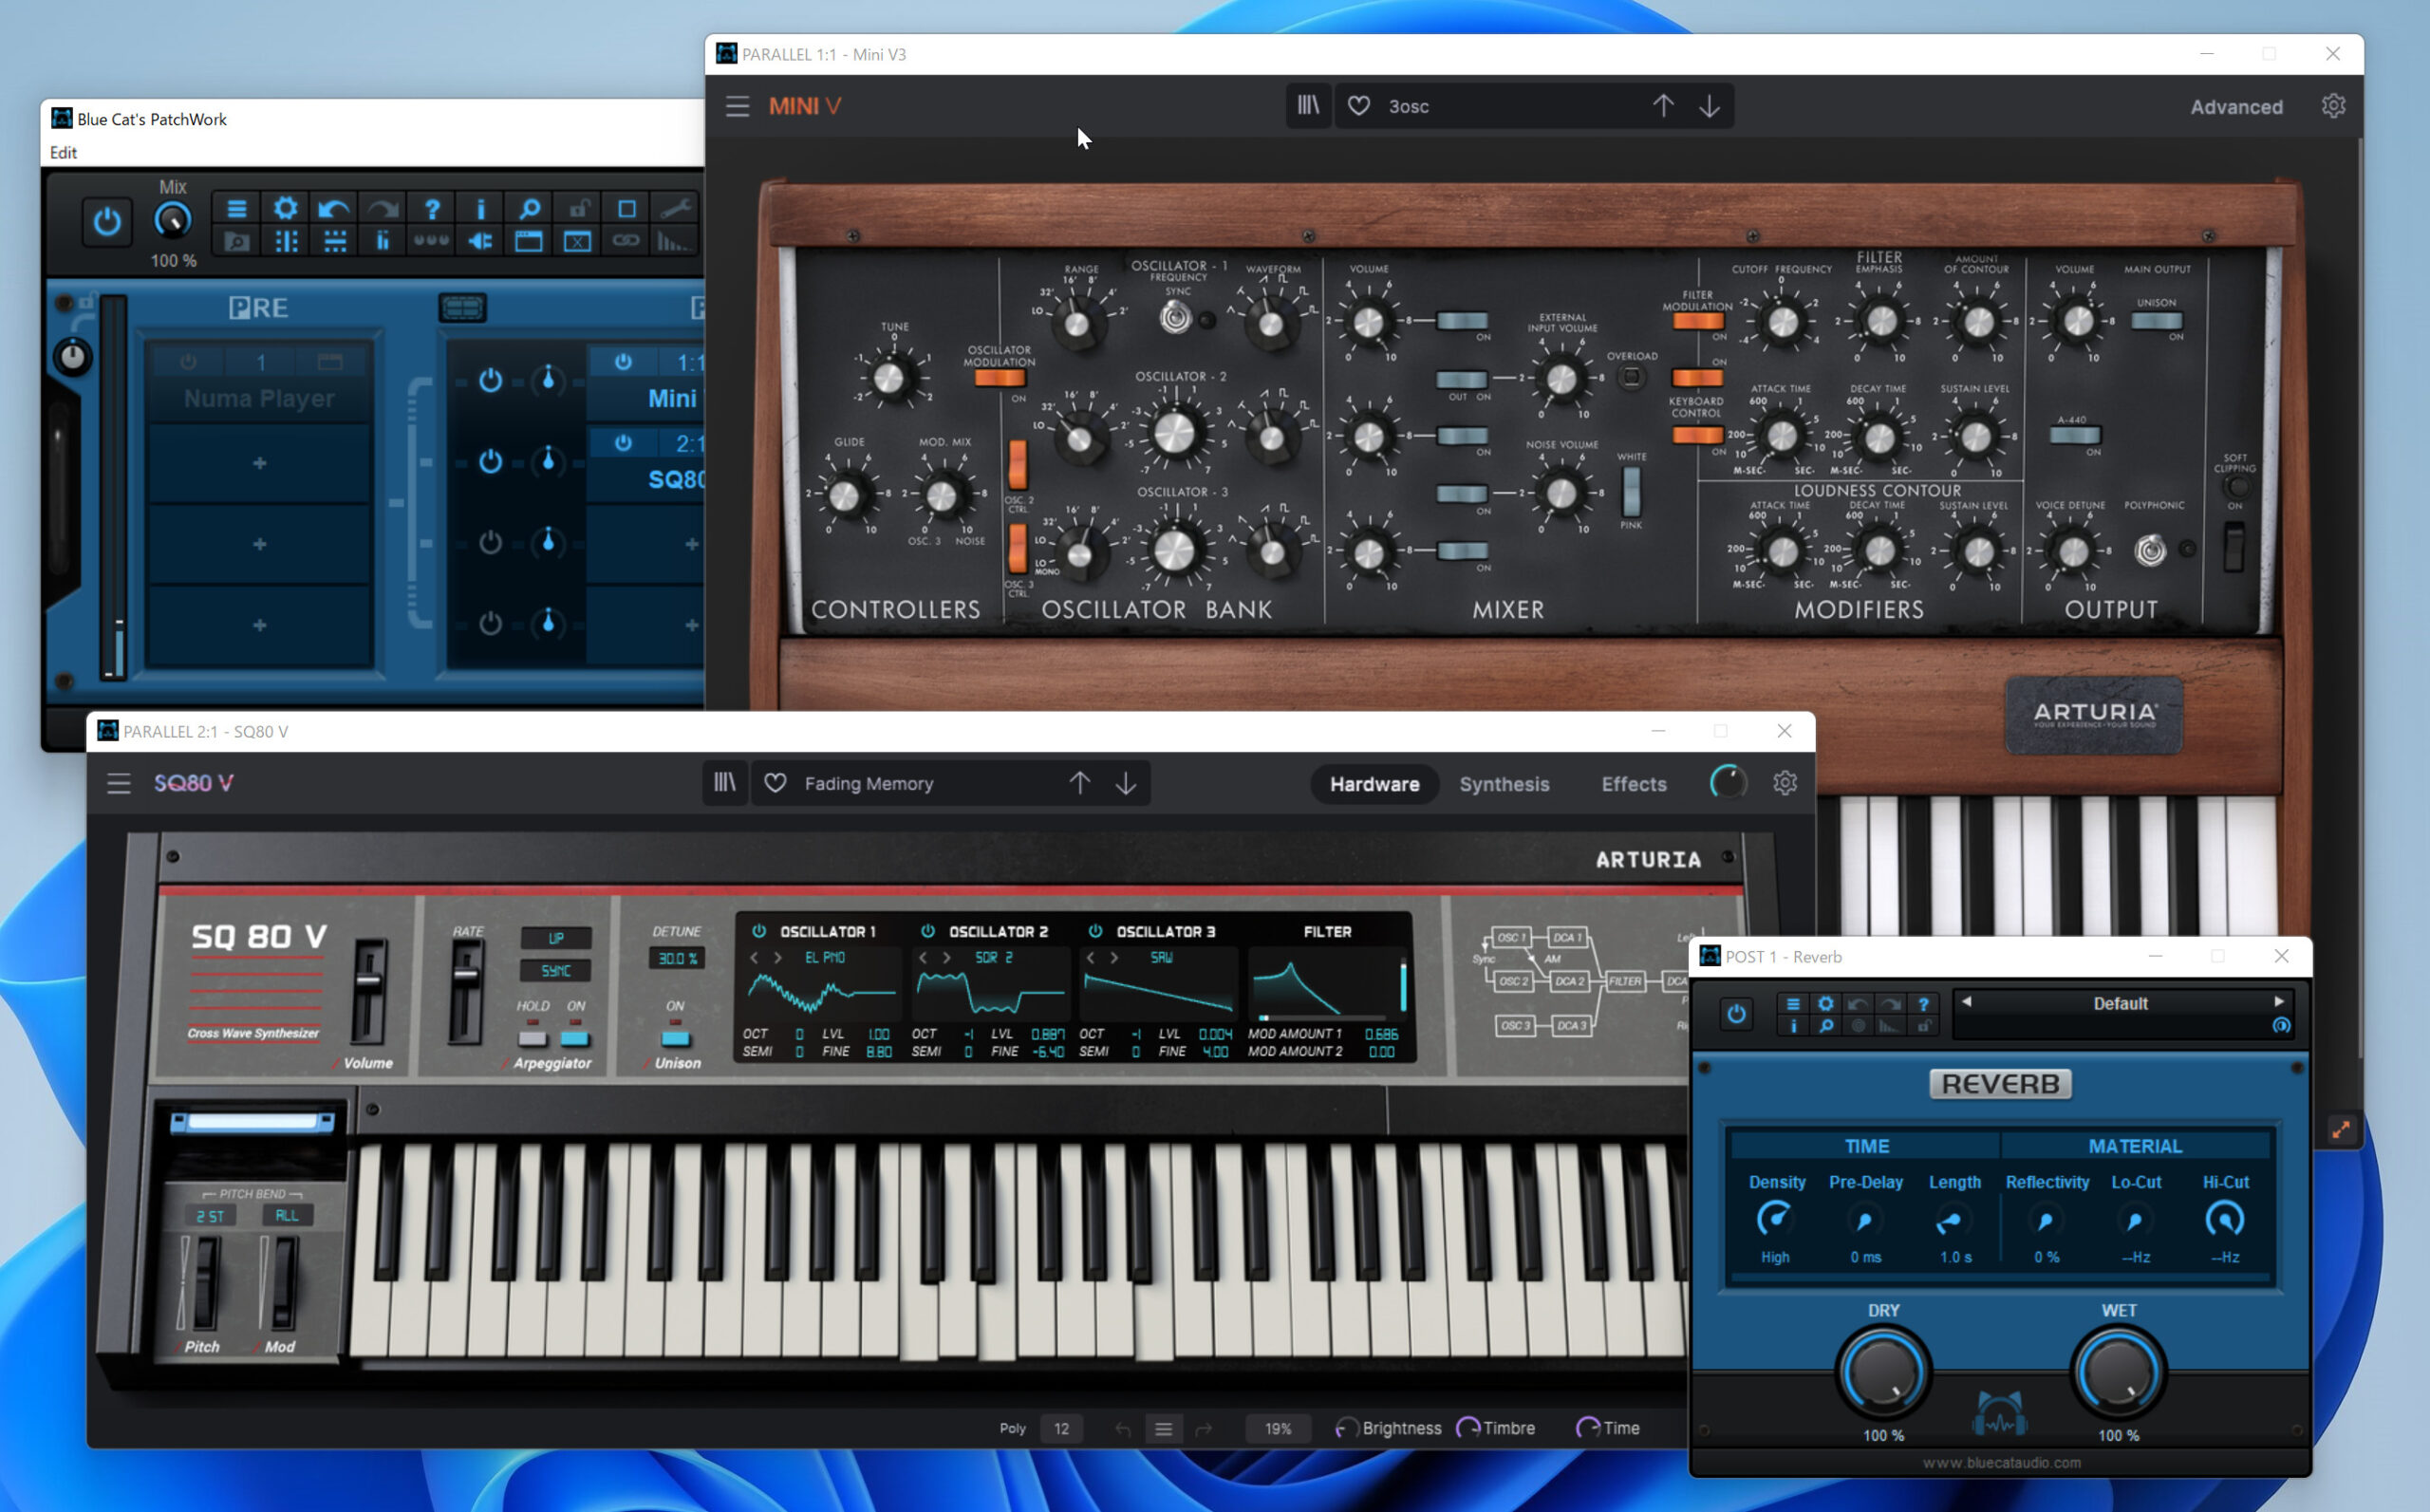This screenshot has height=1512, width=2430.
Task: Click PatchWork wrench tool icon
Action: pyautogui.click(x=675, y=208)
